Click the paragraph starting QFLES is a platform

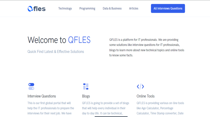(x=147, y=47)
